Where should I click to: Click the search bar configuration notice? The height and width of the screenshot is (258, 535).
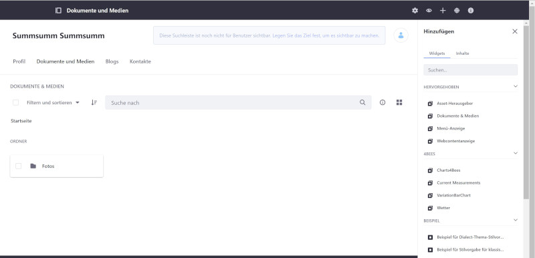coord(270,35)
